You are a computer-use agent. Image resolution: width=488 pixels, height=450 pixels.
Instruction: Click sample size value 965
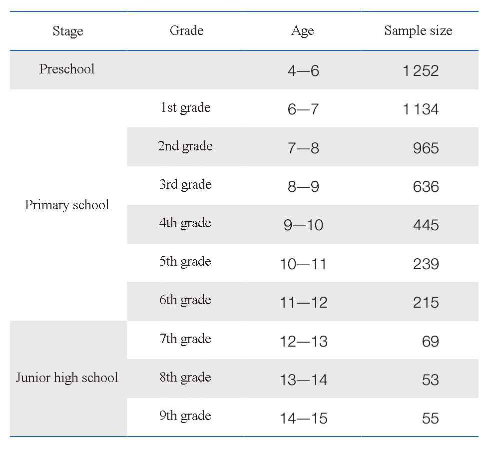click(426, 148)
